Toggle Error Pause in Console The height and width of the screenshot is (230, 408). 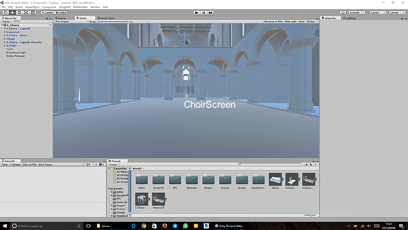pos(45,165)
